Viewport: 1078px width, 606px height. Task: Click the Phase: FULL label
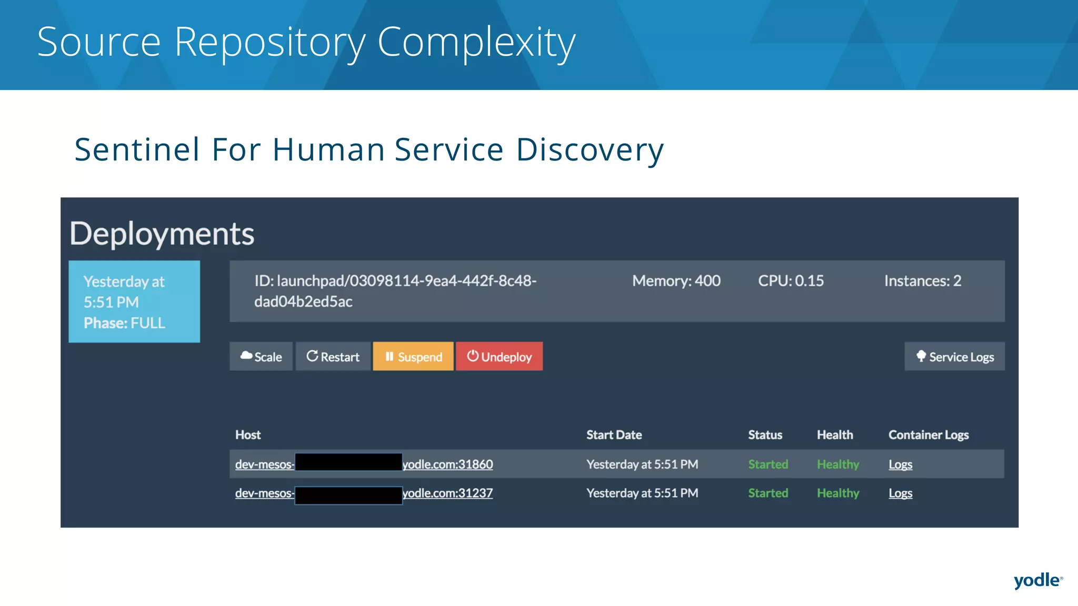[x=124, y=323]
